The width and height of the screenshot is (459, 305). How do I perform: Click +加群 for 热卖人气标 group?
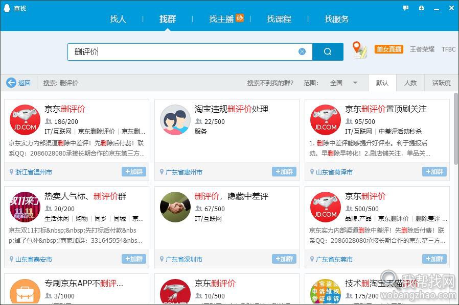(134, 259)
